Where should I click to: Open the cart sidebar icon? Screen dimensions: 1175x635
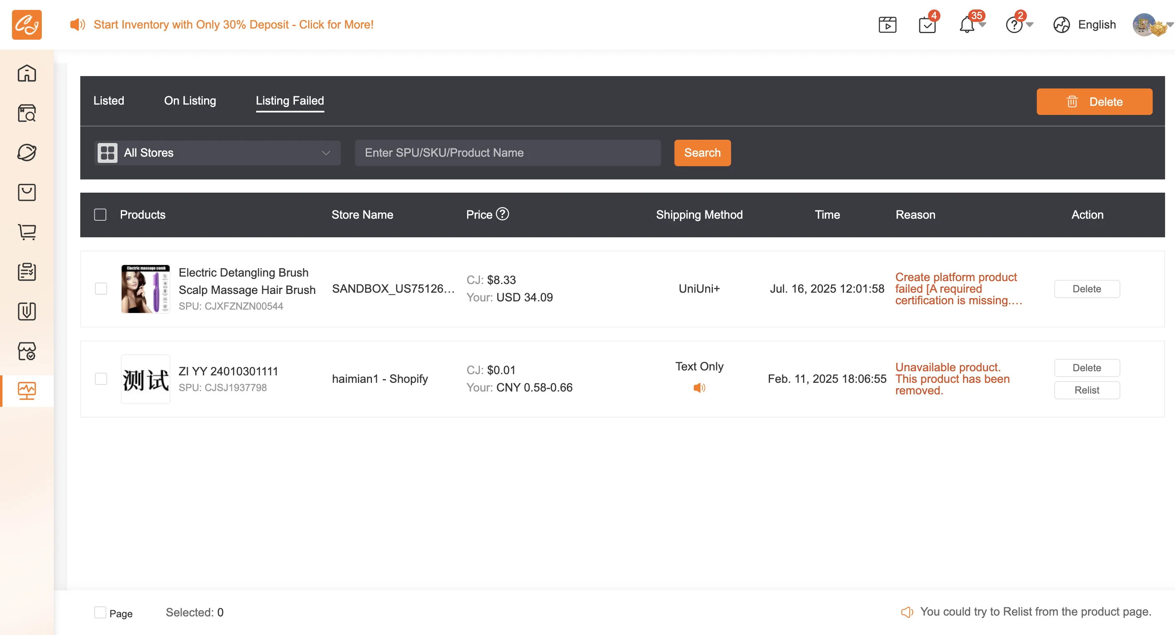pos(26,232)
